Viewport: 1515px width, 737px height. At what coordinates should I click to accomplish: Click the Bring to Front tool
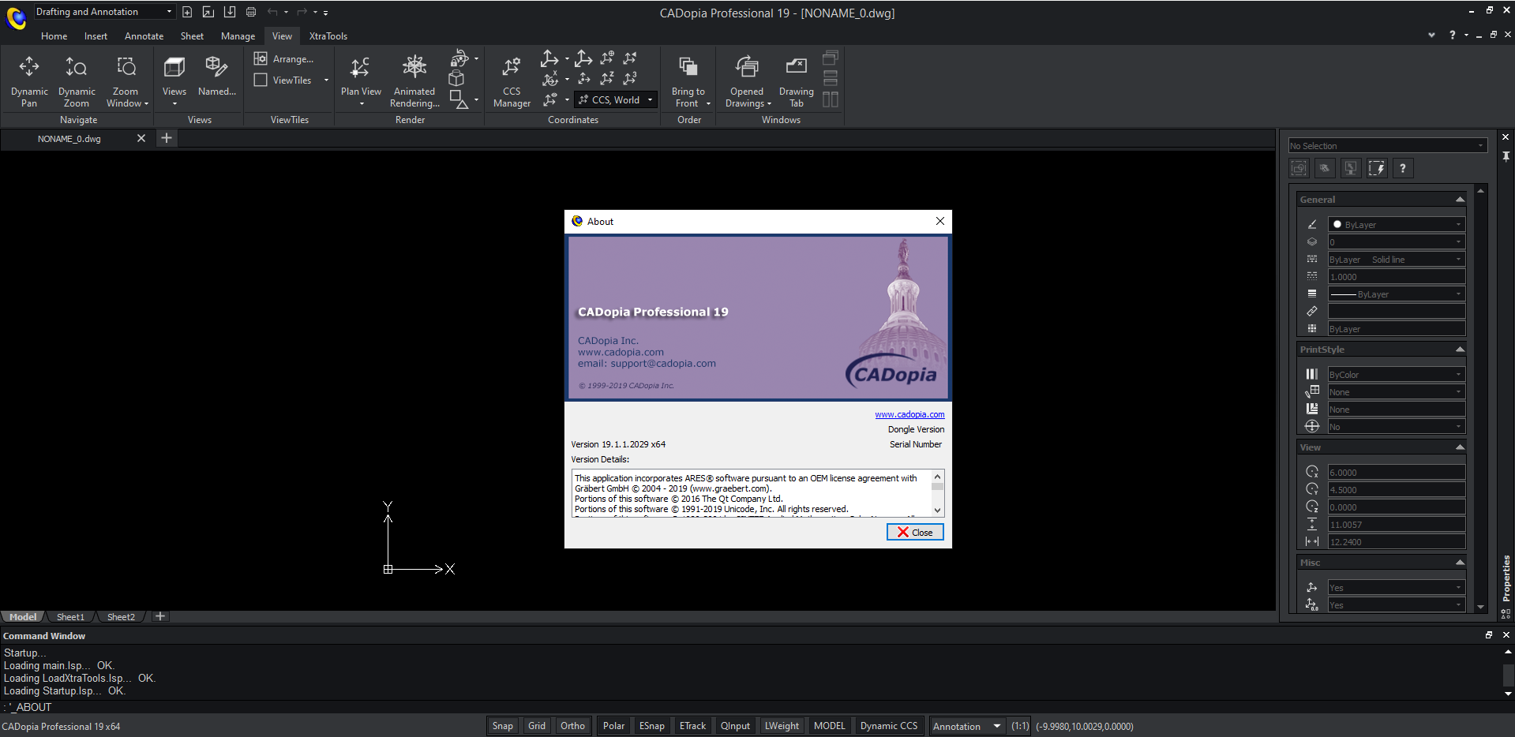click(687, 79)
